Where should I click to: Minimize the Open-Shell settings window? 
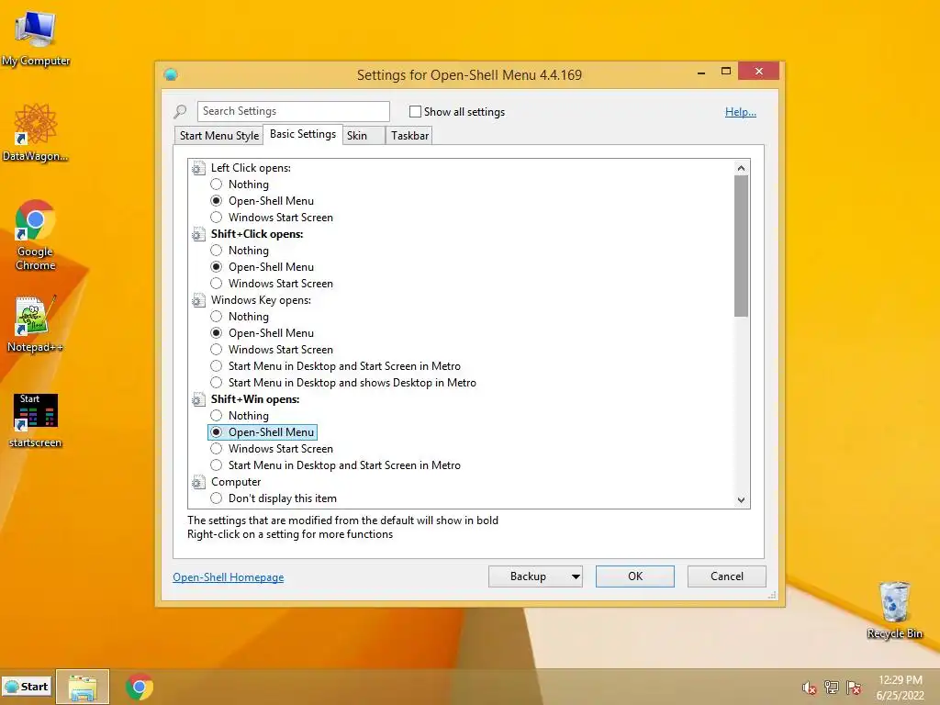click(701, 73)
